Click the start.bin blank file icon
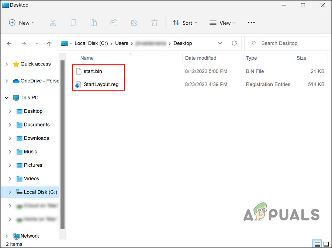 click(x=79, y=71)
